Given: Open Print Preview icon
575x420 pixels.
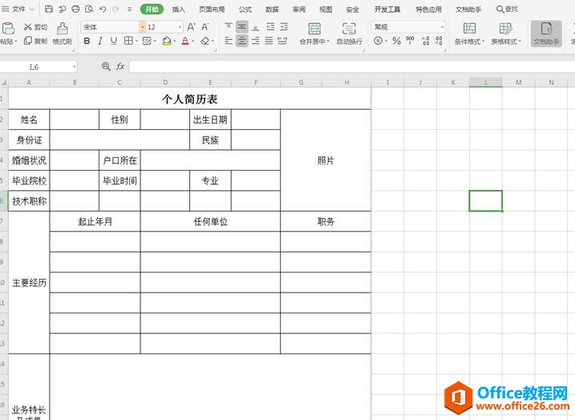Looking at the screenshot, I should point(89,9).
